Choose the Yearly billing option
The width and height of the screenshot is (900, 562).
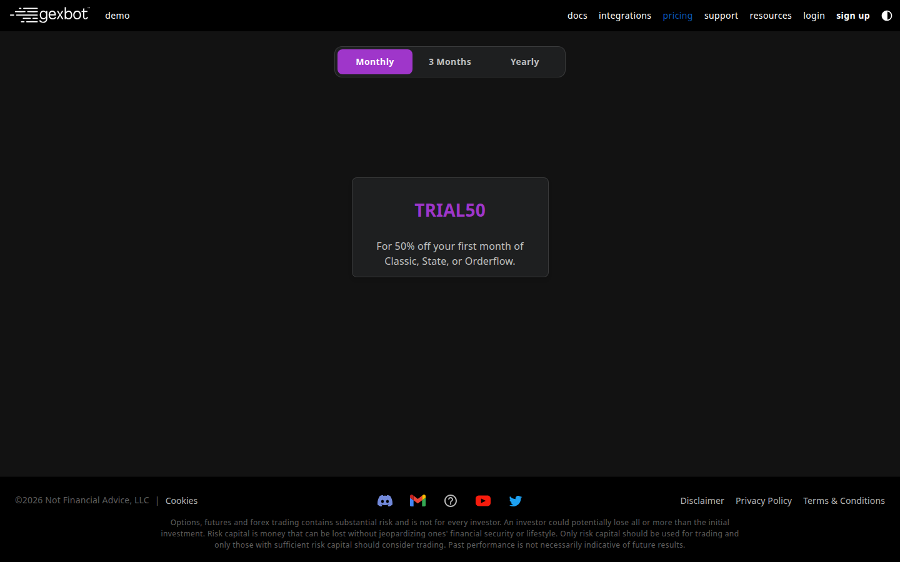tap(525, 62)
